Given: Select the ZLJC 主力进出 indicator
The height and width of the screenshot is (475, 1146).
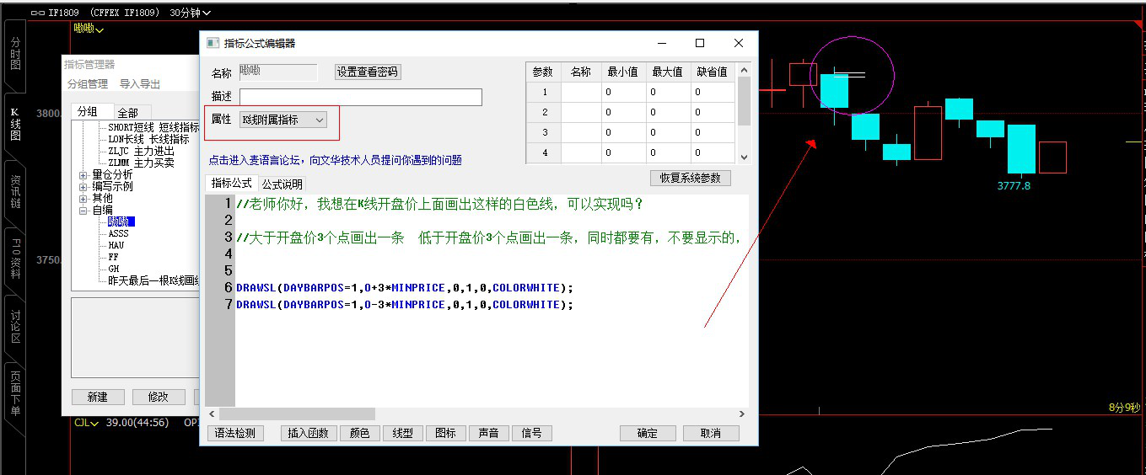Looking at the screenshot, I should click(141, 151).
